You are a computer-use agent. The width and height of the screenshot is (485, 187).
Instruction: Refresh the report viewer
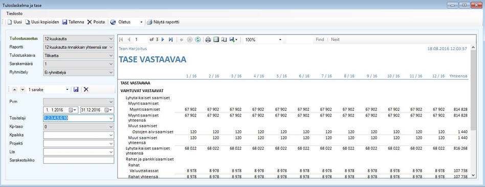197,39
